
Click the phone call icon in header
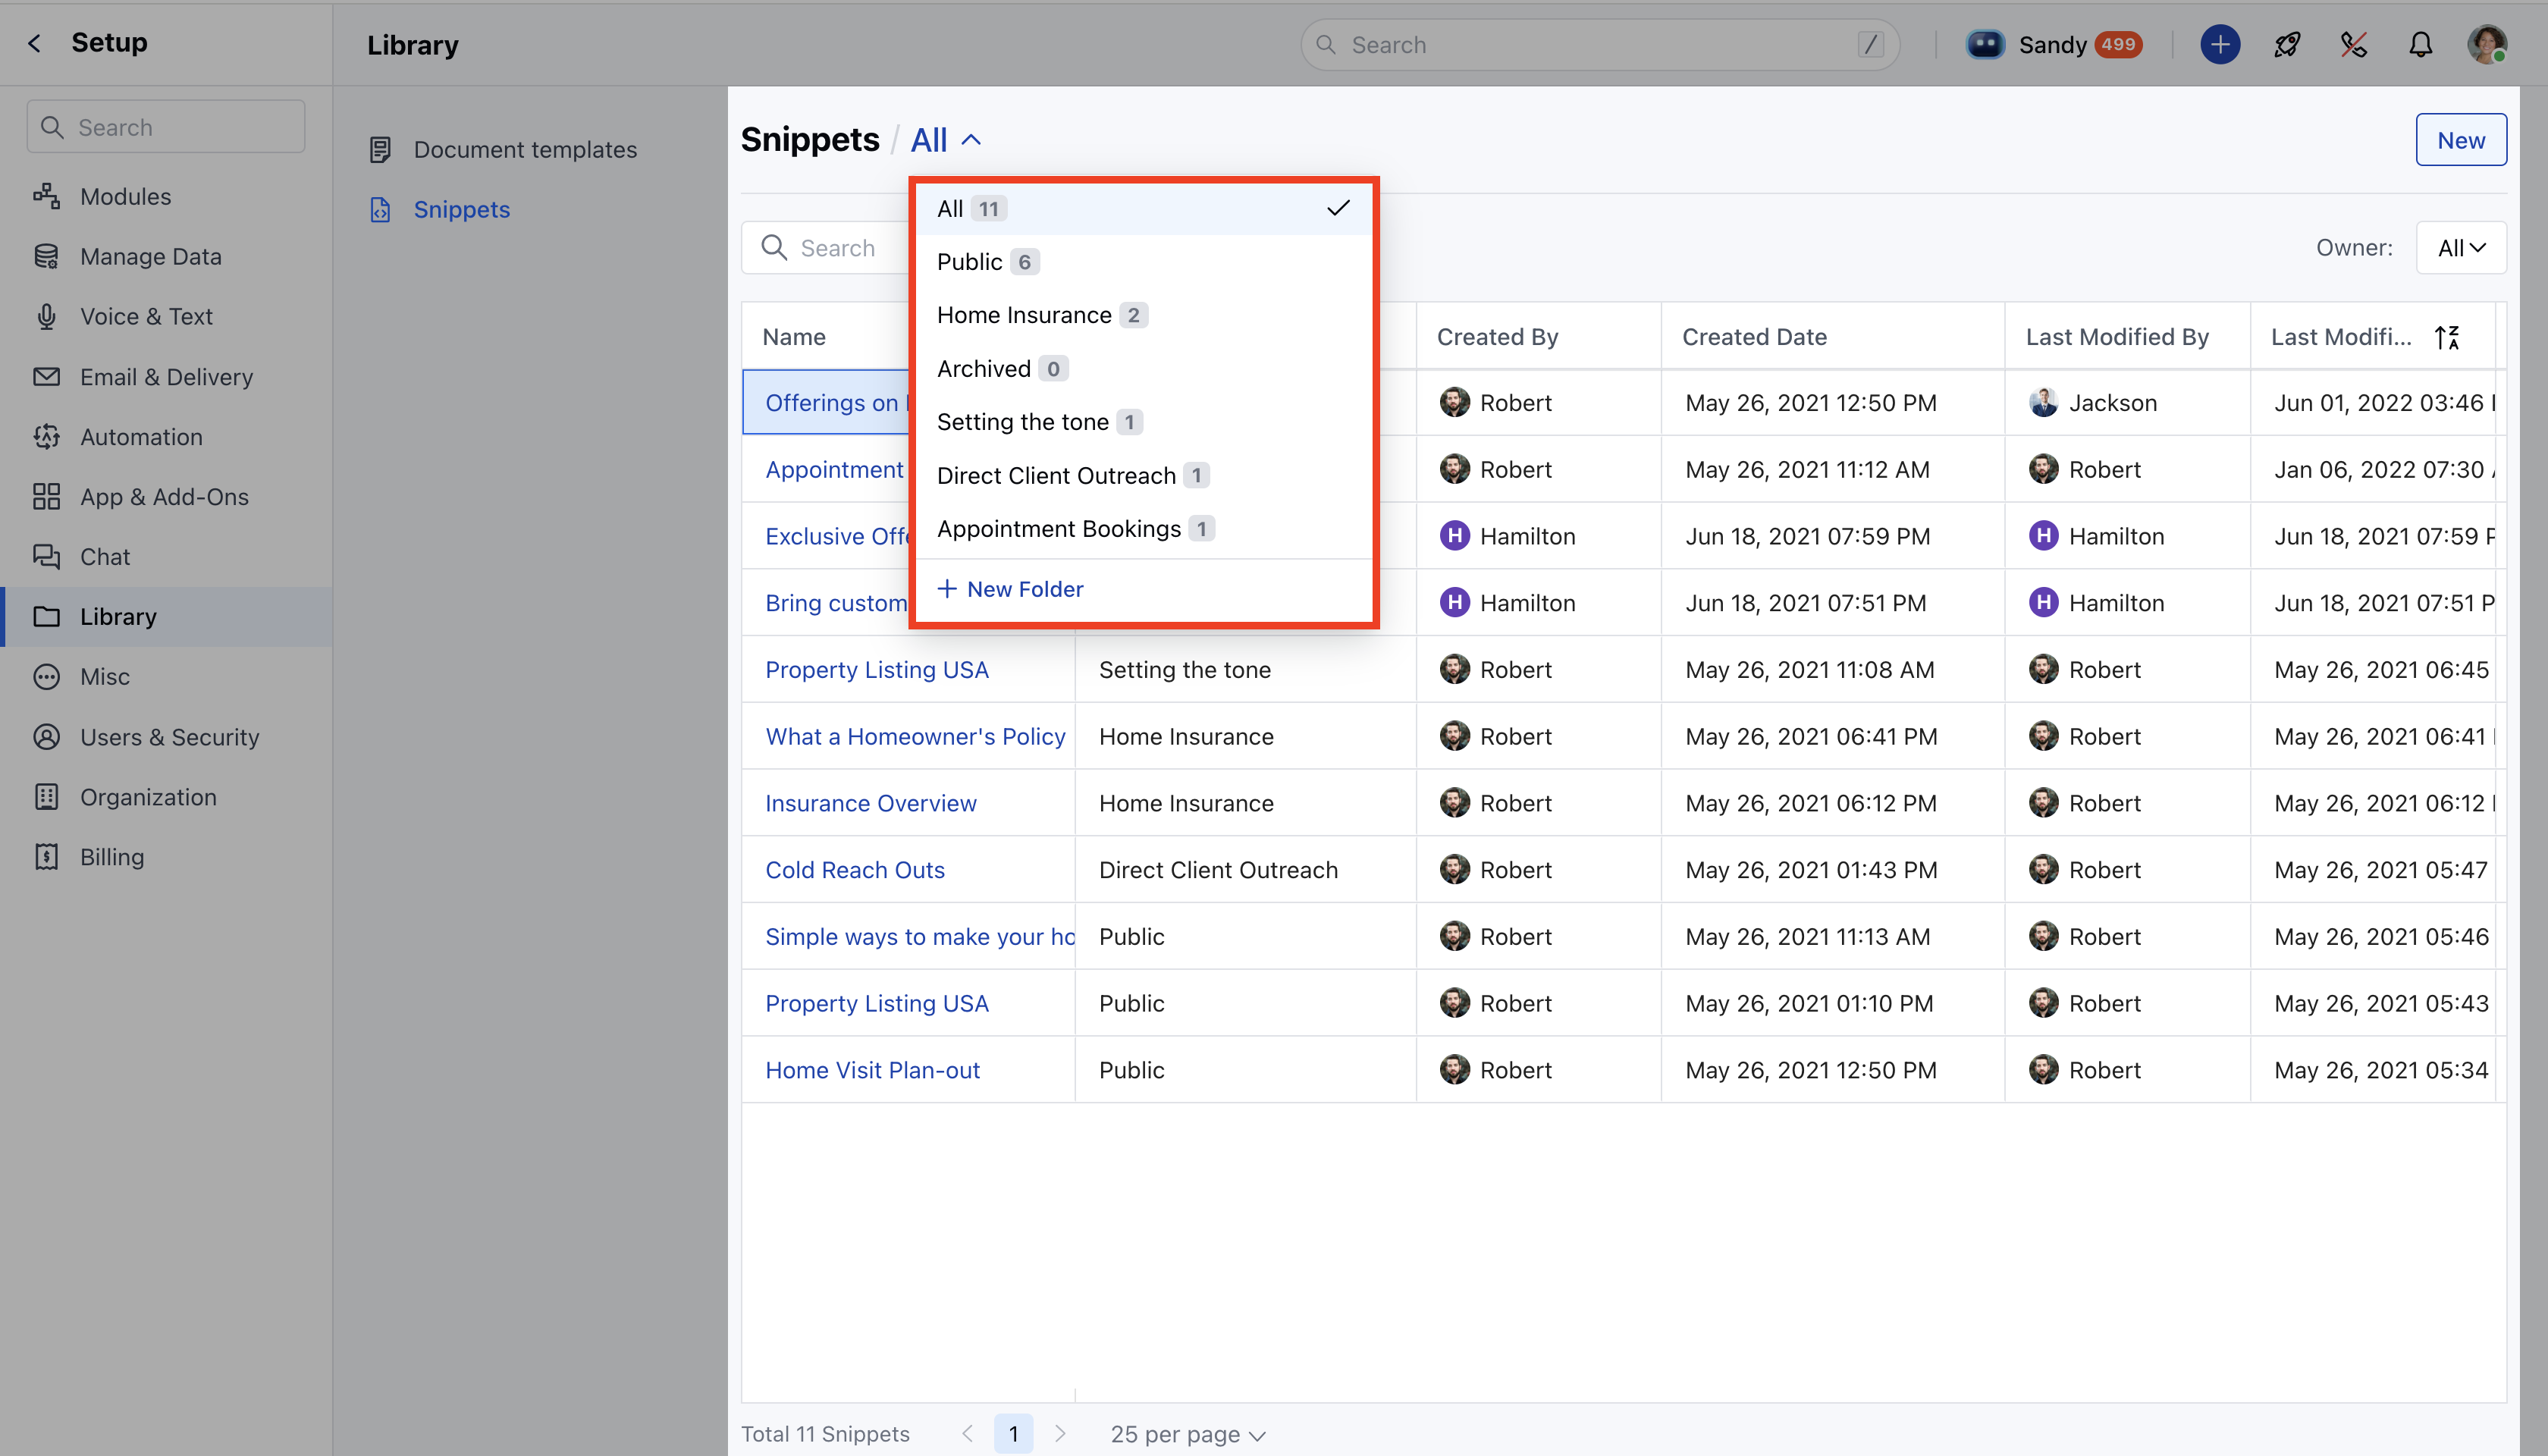(2353, 44)
